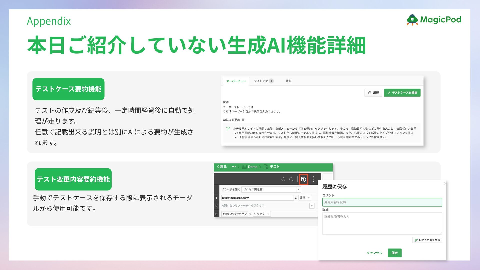
Task: Click the キャンセル link
Action: (374, 253)
